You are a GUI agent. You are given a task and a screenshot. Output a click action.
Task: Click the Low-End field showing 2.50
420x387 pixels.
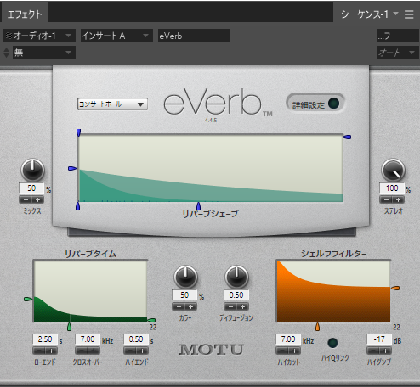45,339
